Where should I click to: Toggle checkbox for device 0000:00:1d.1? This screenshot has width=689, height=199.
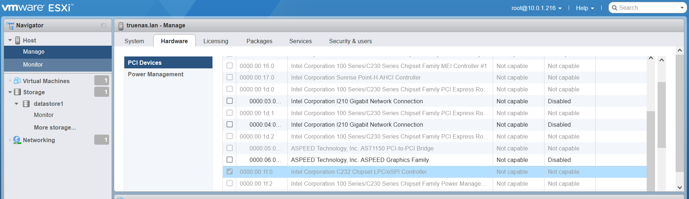click(x=229, y=113)
